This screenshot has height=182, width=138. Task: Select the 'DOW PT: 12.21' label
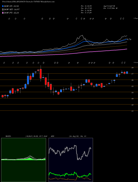[x=11, y=13]
